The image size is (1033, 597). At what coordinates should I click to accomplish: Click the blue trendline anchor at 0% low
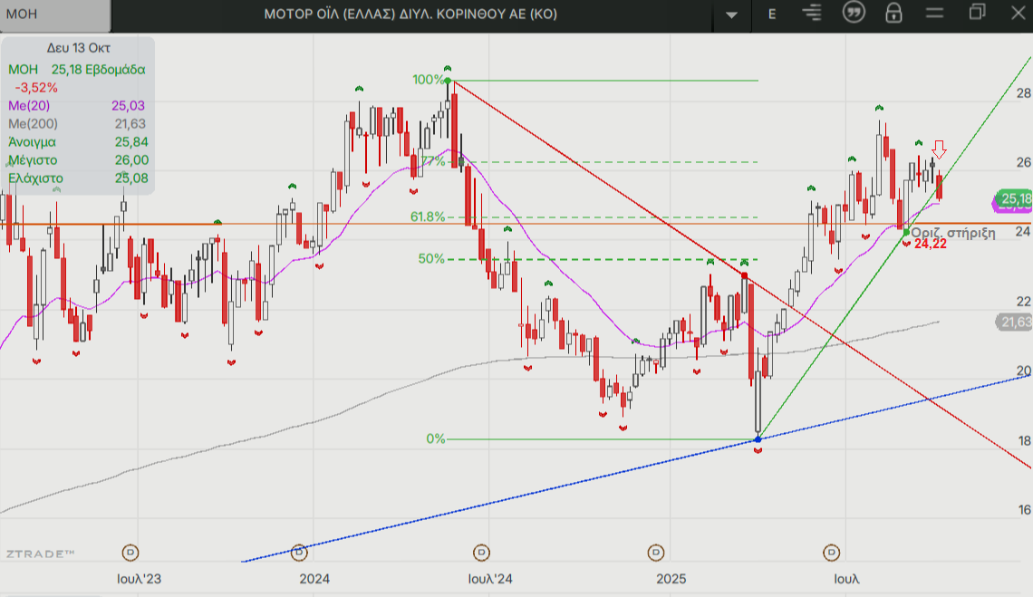(x=758, y=439)
